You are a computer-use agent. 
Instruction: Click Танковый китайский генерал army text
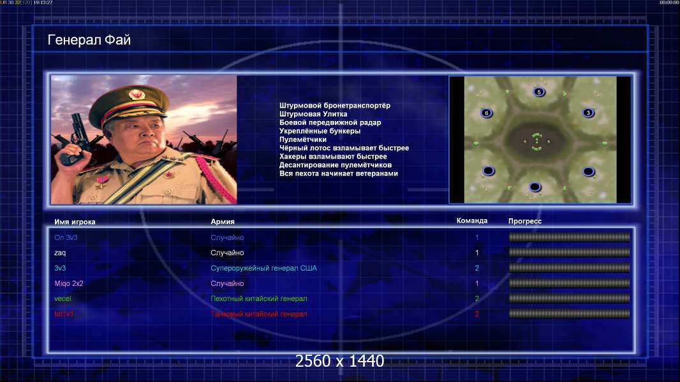pyautogui.click(x=259, y=314)
